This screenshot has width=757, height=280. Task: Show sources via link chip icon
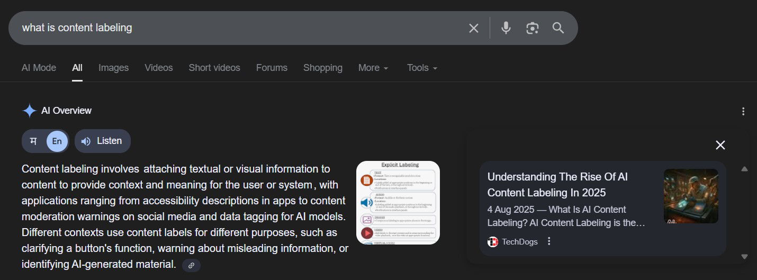(x=191, y=265)
